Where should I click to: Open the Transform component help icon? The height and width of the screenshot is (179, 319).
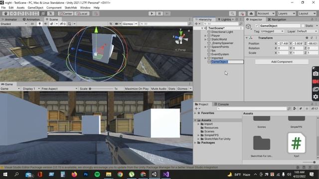click(307, 38)
